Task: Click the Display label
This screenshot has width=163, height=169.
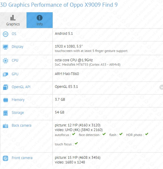Action: (x=17, y=47)
